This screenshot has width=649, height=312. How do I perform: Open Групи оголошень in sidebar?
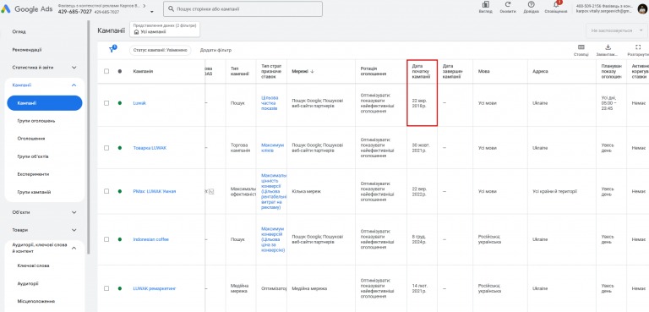pos(36,121)
